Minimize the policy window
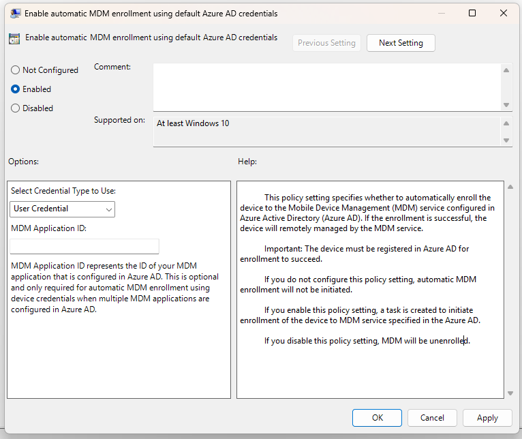Image resolution: width=522 pixels, height=439 pixels. (442, 13)
